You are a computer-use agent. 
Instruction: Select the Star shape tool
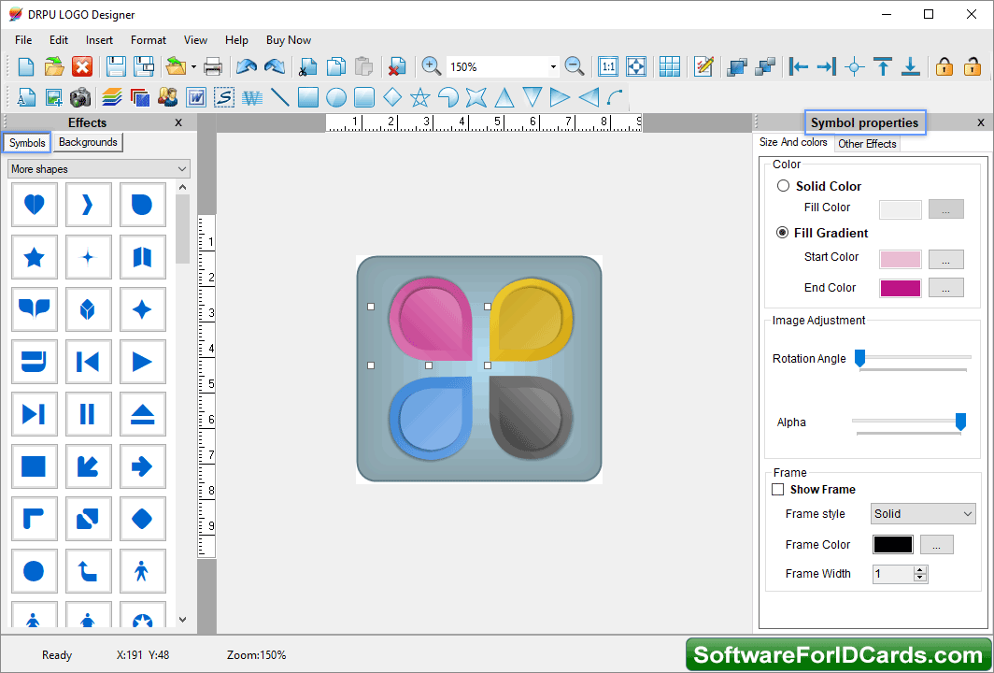point(419,97)
